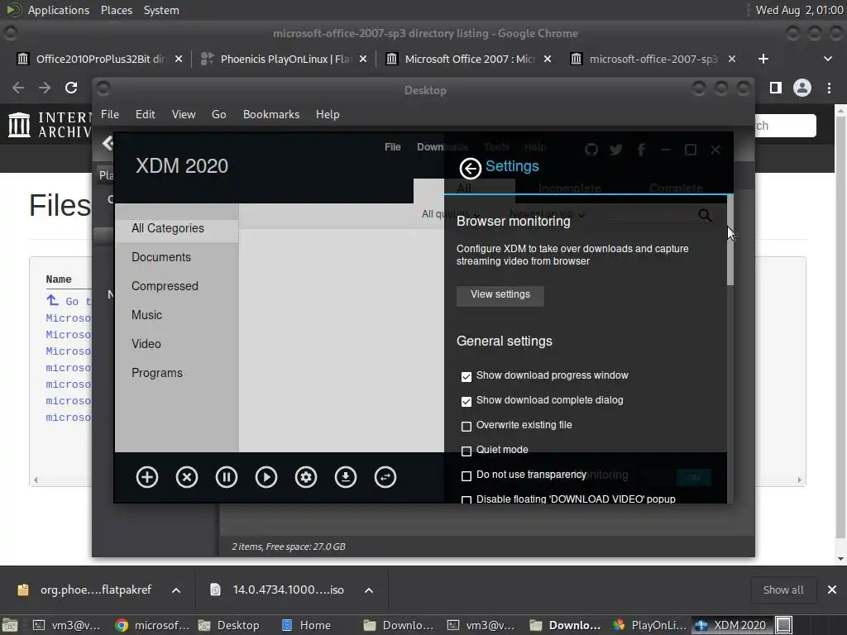The image size is (847, 635).
Task: Click Name column header in Archive listing
Action: coord(59,279)
